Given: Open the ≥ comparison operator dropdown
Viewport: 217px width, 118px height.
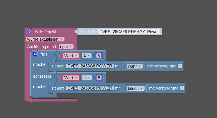Looking at the screenshot, I should pyautogui.click(x=87, y=56).
